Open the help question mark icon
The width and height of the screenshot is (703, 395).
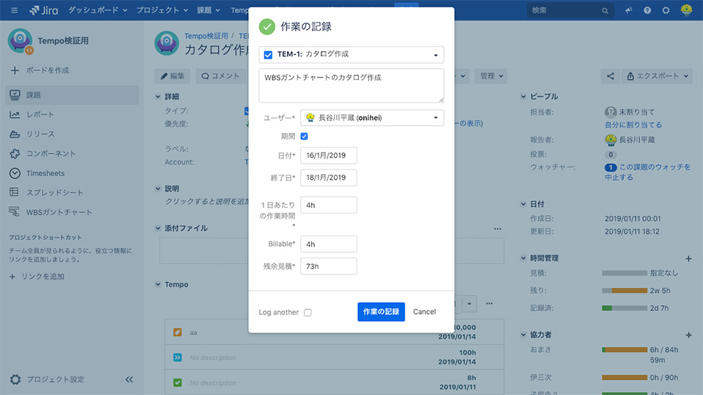(x=647, y=10)
